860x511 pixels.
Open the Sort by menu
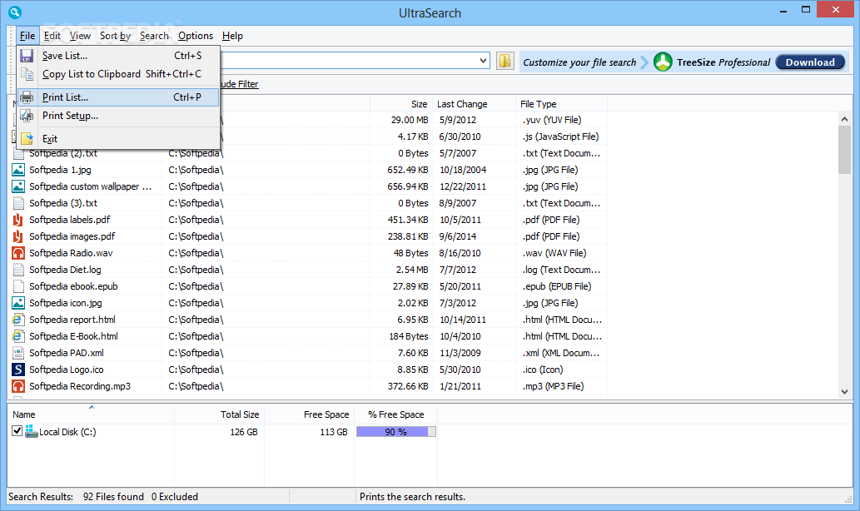115,36
